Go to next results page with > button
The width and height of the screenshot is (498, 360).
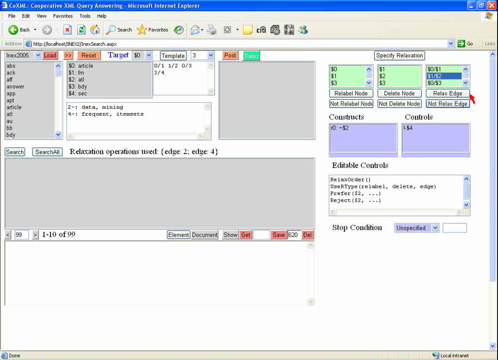tap(35, 235)
